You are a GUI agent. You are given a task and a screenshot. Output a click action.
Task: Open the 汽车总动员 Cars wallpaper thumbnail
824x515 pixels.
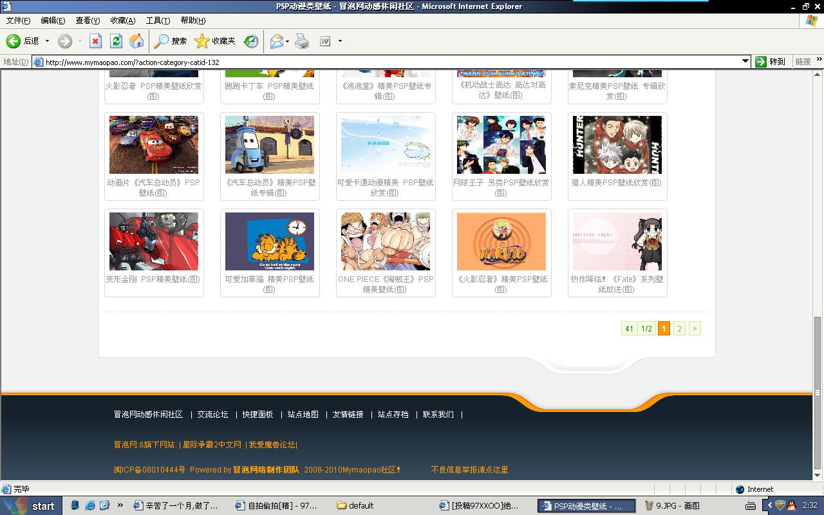[154, 145]
